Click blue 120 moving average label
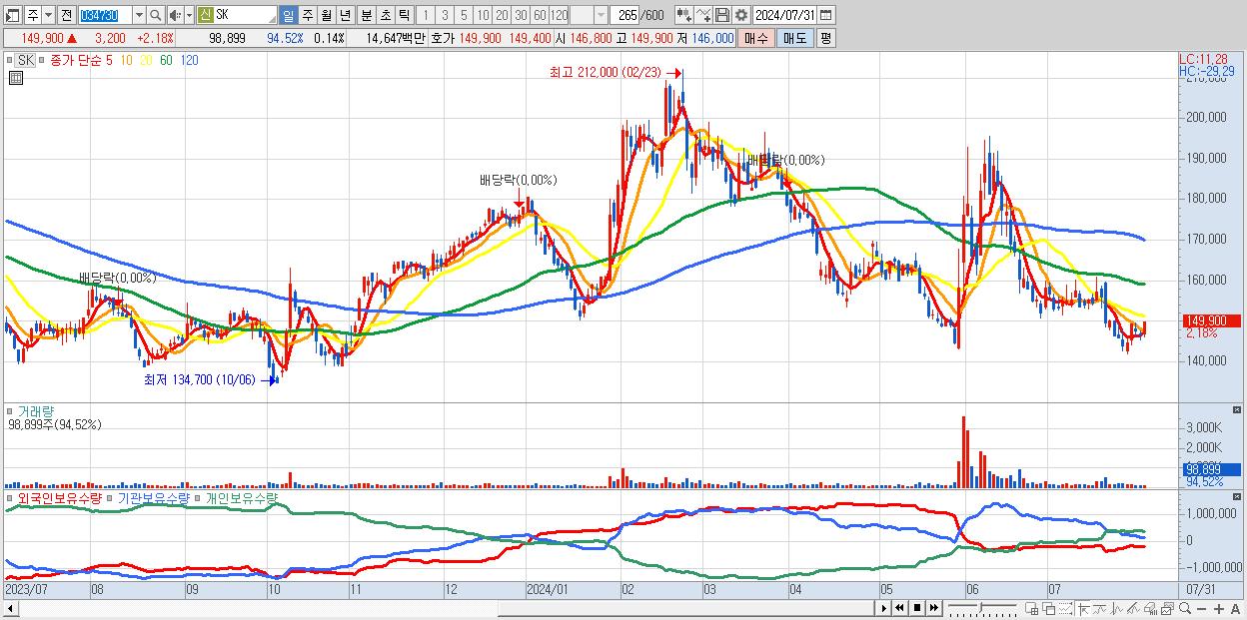 click(x=189, y=61)
